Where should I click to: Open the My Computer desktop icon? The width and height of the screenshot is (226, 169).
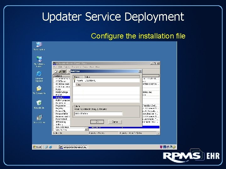click(39, 46)
